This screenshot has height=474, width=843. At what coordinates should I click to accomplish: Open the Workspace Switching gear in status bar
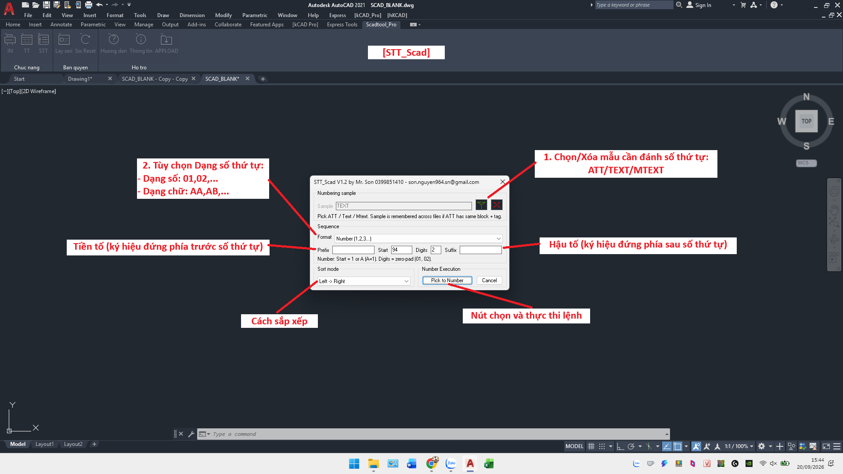pos(762,446)
